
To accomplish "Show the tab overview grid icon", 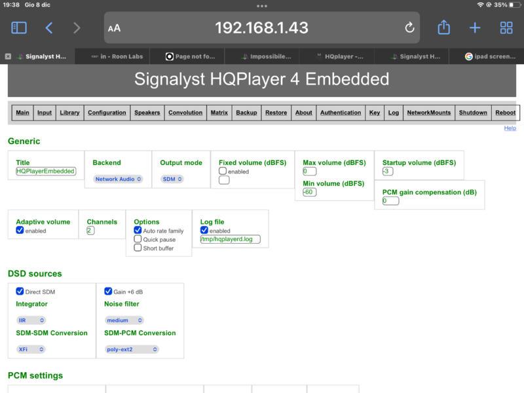I will pyautogui.click(x=506, y=28).
